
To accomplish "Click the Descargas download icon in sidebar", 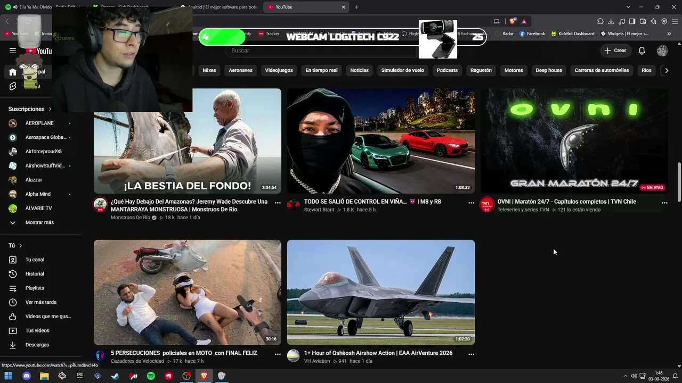I will [13, 345].
